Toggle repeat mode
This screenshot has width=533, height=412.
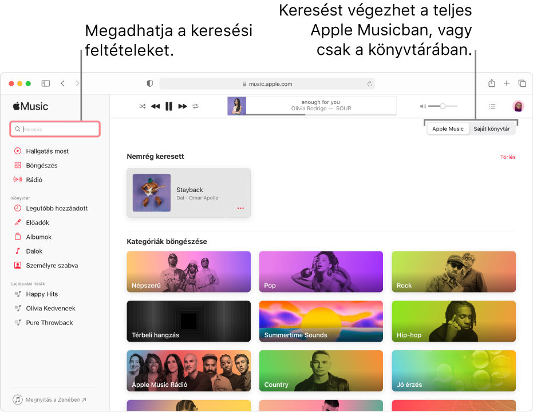195,106
